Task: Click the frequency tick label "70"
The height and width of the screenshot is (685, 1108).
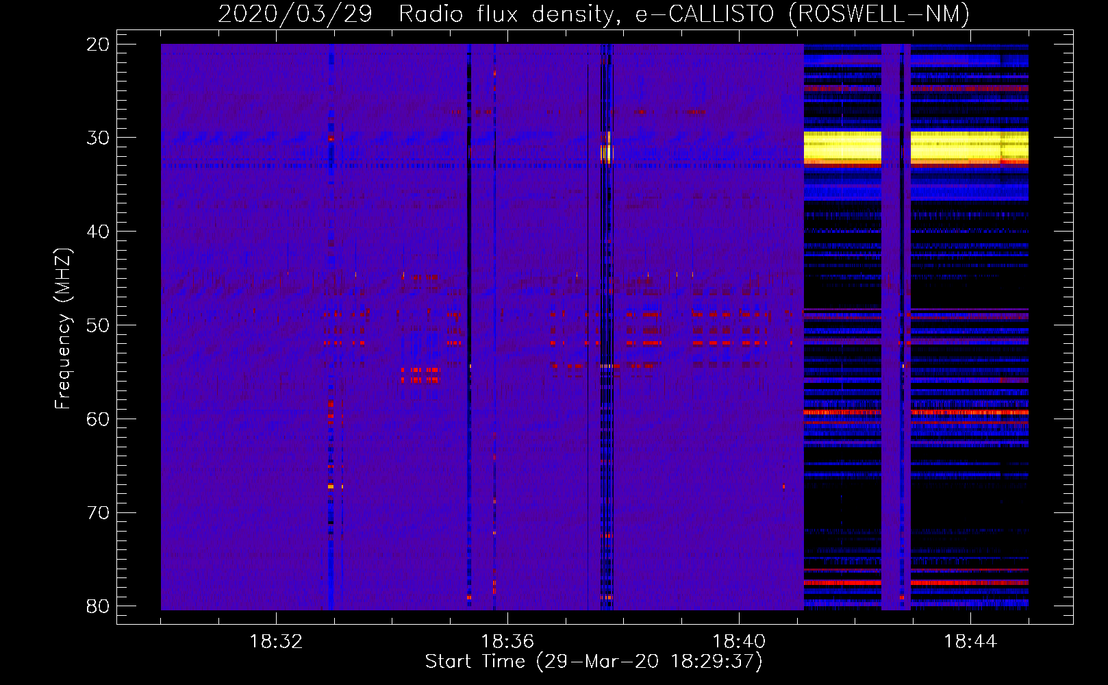Action: coord(98,513)
